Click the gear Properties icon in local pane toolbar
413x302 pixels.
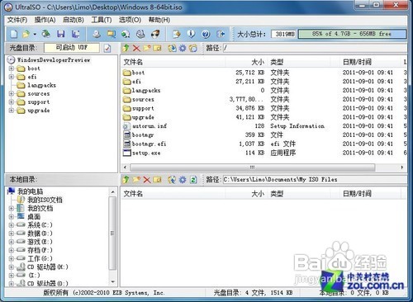(x=183, y=180)
